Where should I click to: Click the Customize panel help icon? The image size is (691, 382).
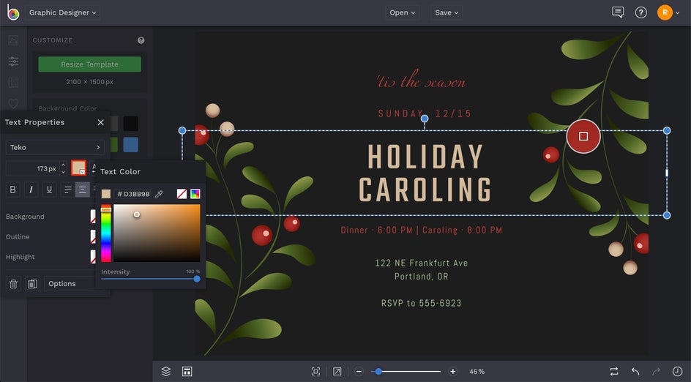[141, 40]
